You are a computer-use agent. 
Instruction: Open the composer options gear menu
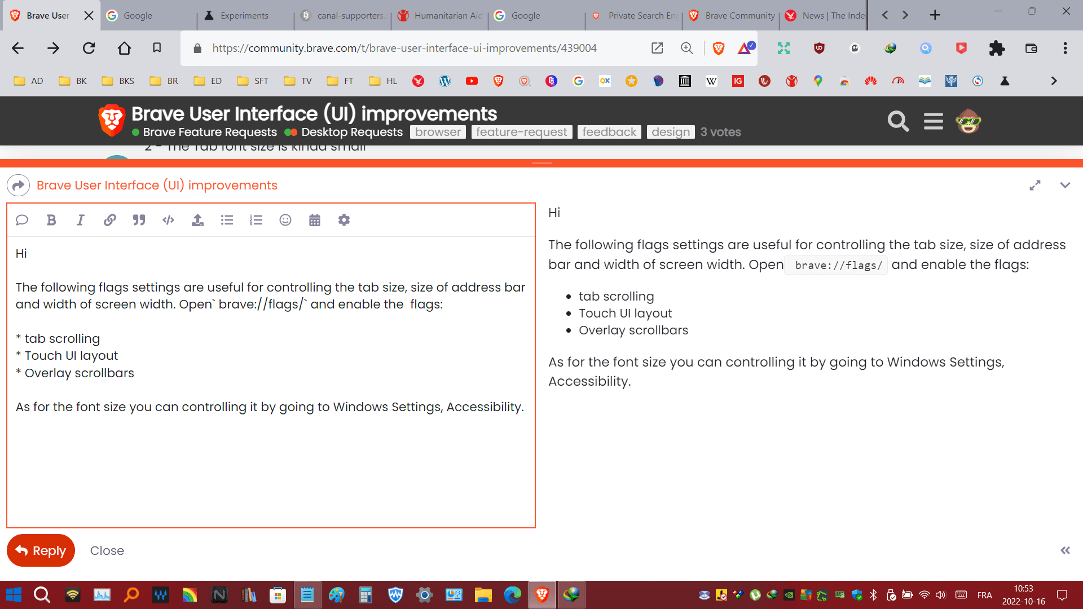coord(344,220)
